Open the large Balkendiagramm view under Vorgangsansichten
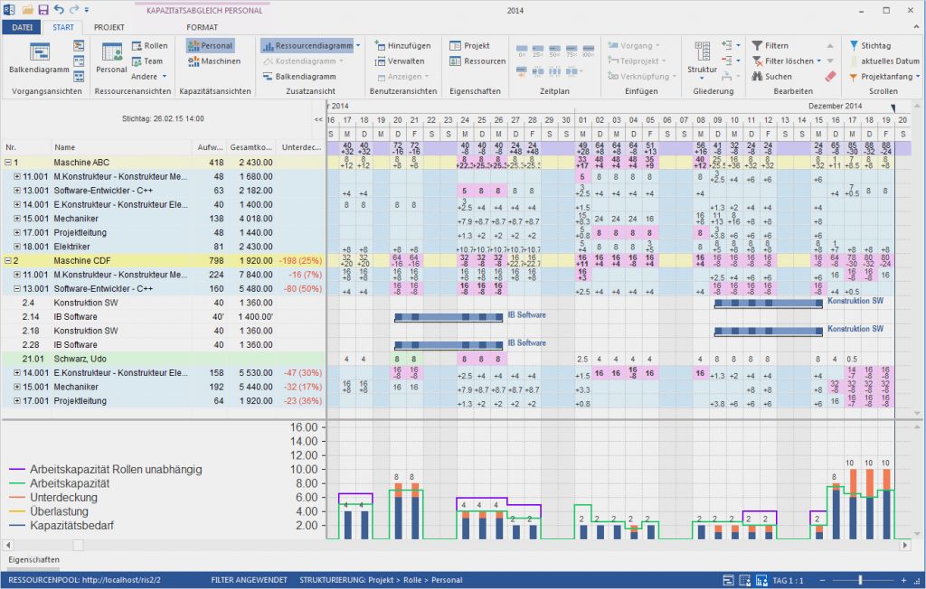This screenshot has height=589, width=926. 39,58
